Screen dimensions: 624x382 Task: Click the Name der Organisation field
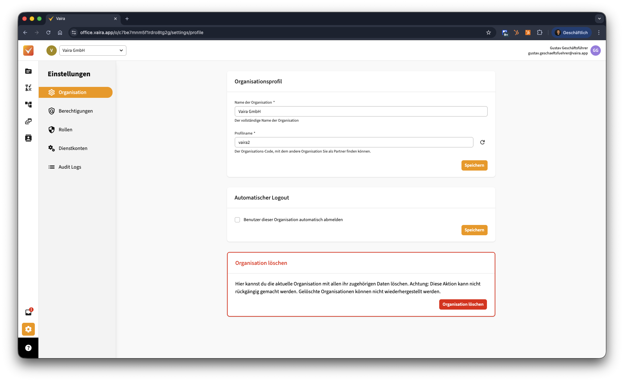pos(361,111)
